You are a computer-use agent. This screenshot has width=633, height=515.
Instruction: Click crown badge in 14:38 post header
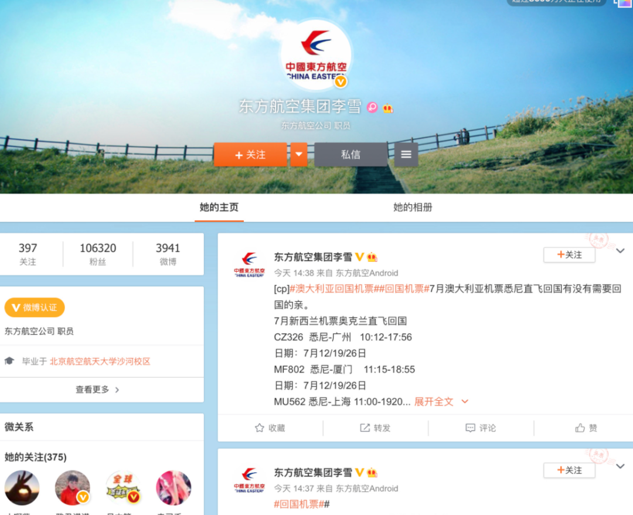coord(372,257)
